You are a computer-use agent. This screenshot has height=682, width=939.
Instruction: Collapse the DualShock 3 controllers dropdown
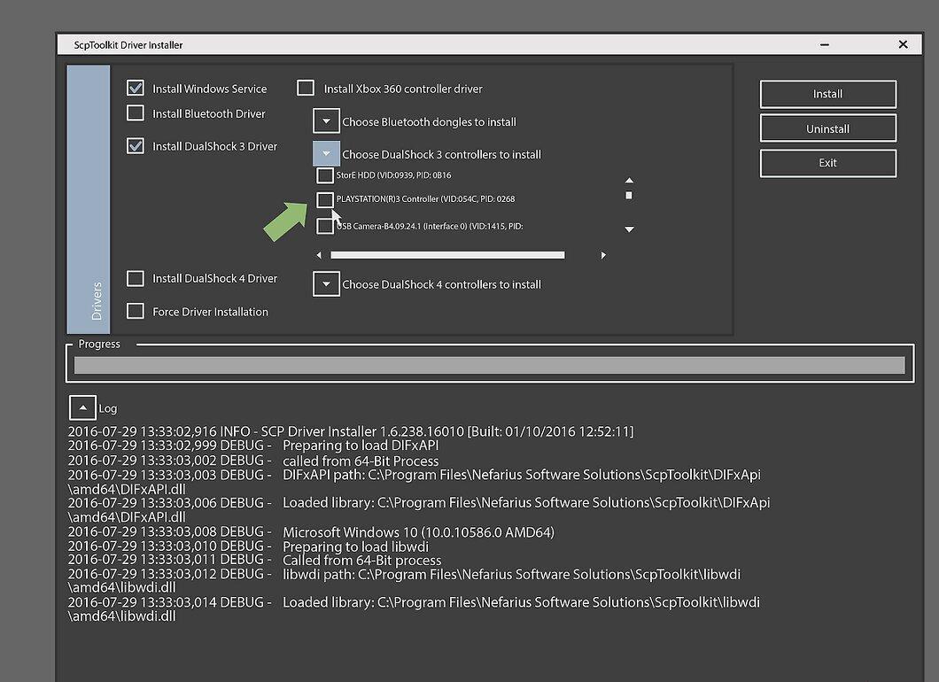326,154
